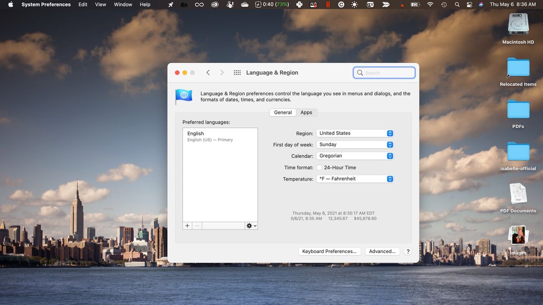Click inside the Search field
Screen dimensions: 543x305
pos(384,72)
